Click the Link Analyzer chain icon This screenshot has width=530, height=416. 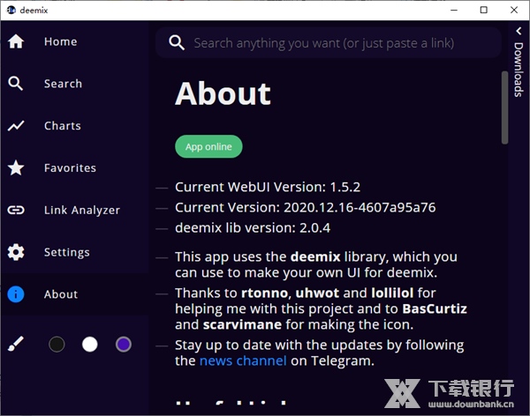[x=16, y=210]
